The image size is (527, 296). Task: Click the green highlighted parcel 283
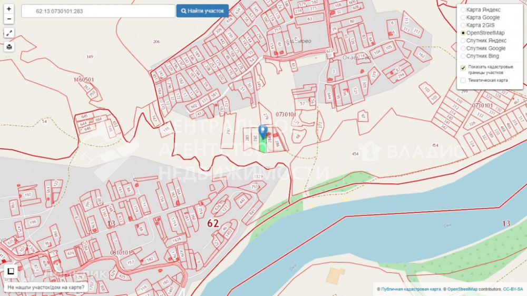263,146
